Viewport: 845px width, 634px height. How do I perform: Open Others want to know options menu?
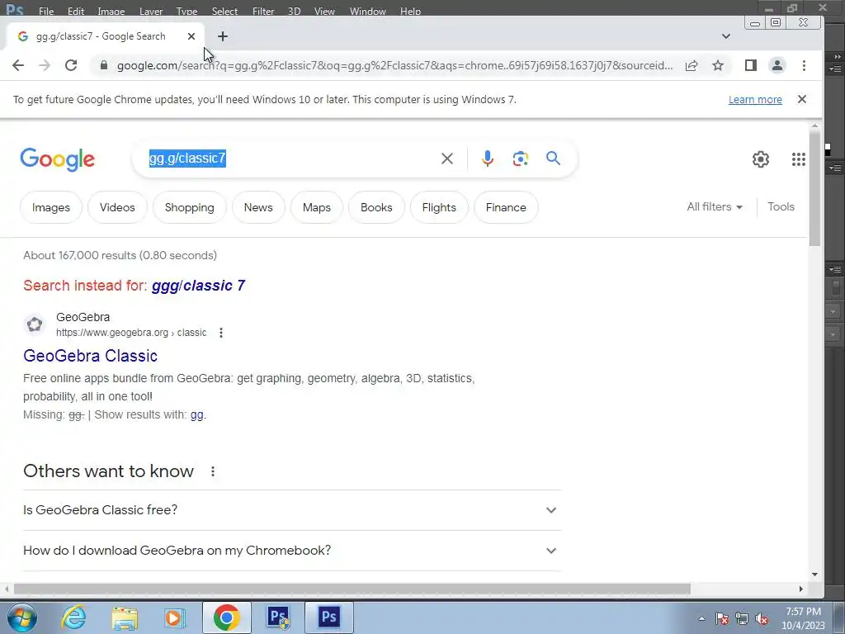click(213, 471)
